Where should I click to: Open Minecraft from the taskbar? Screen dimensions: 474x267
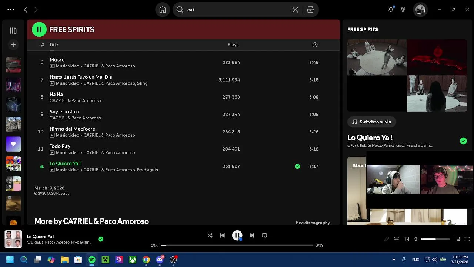click(105, 260)
